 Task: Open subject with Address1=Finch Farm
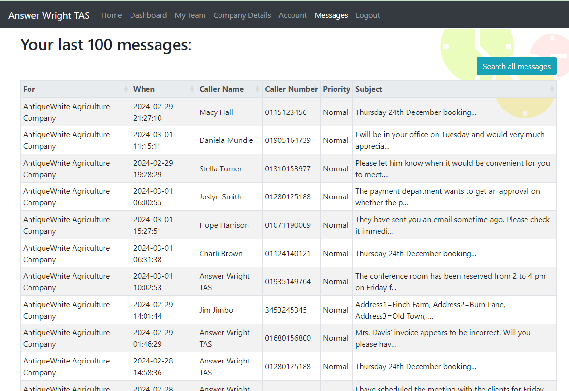(x=430, y=310)
